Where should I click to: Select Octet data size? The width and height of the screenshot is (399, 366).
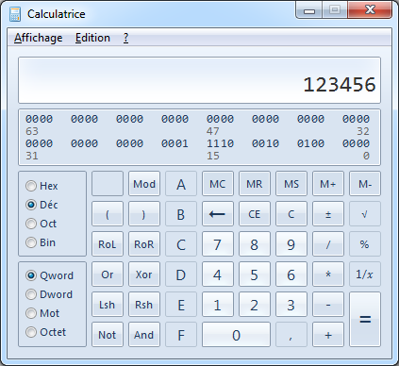point(46,332)
